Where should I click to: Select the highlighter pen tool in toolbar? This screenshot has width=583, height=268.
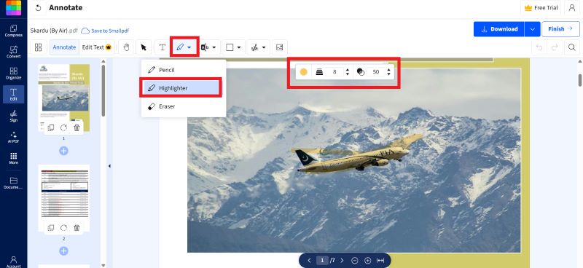coord(180,47)
